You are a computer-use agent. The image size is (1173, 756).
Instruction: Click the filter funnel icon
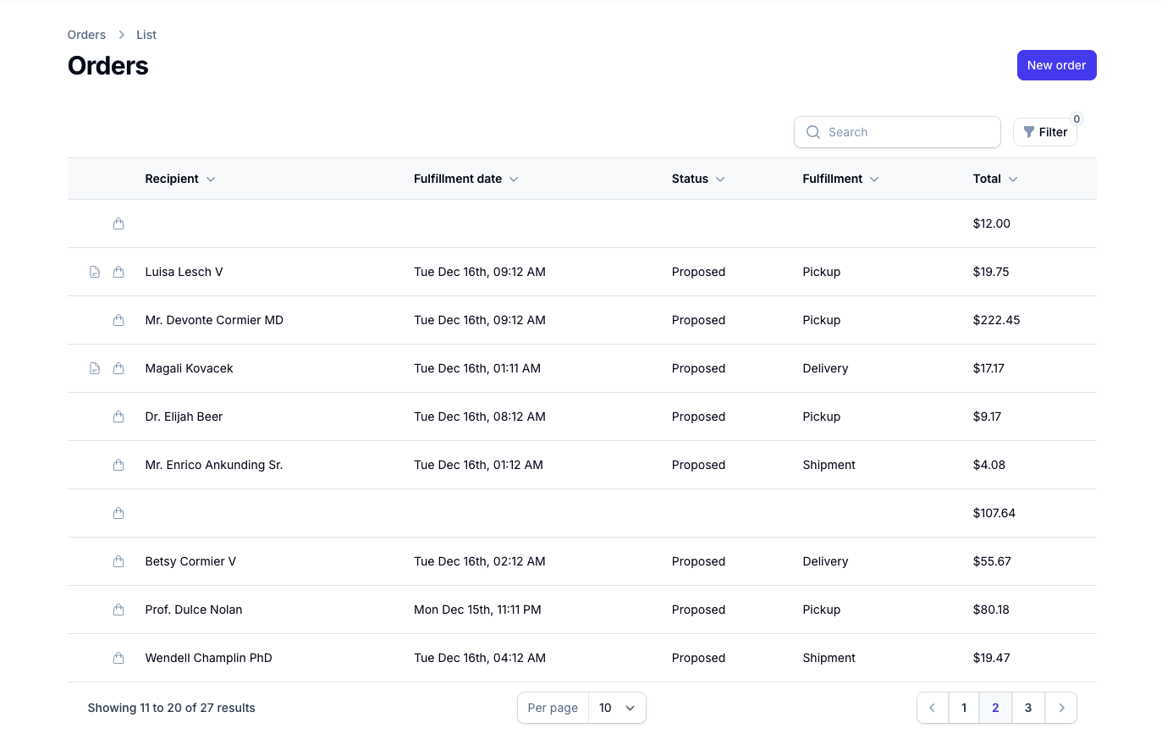1027,132
